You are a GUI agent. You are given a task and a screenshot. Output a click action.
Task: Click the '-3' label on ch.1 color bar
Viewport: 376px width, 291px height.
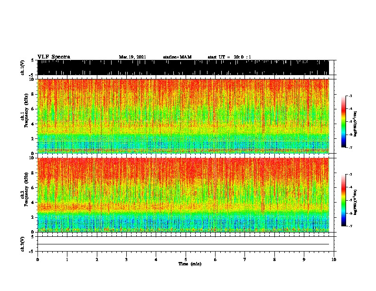tap(350, 96)
